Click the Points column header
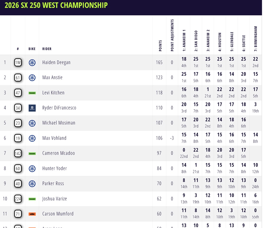Image resolution: width=263 pixels, height=228 pixels. [160, 46]
